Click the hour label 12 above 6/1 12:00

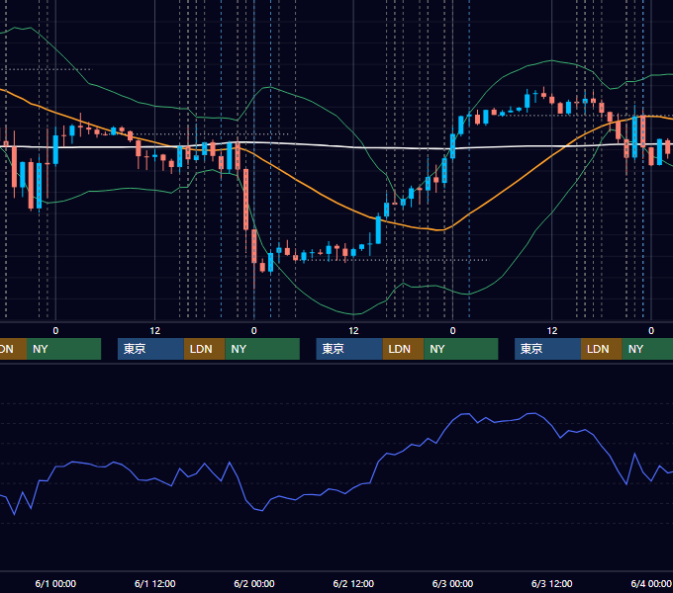pos(155,331)
